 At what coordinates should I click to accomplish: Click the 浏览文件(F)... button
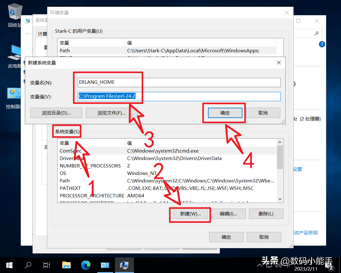click(111, 113)
